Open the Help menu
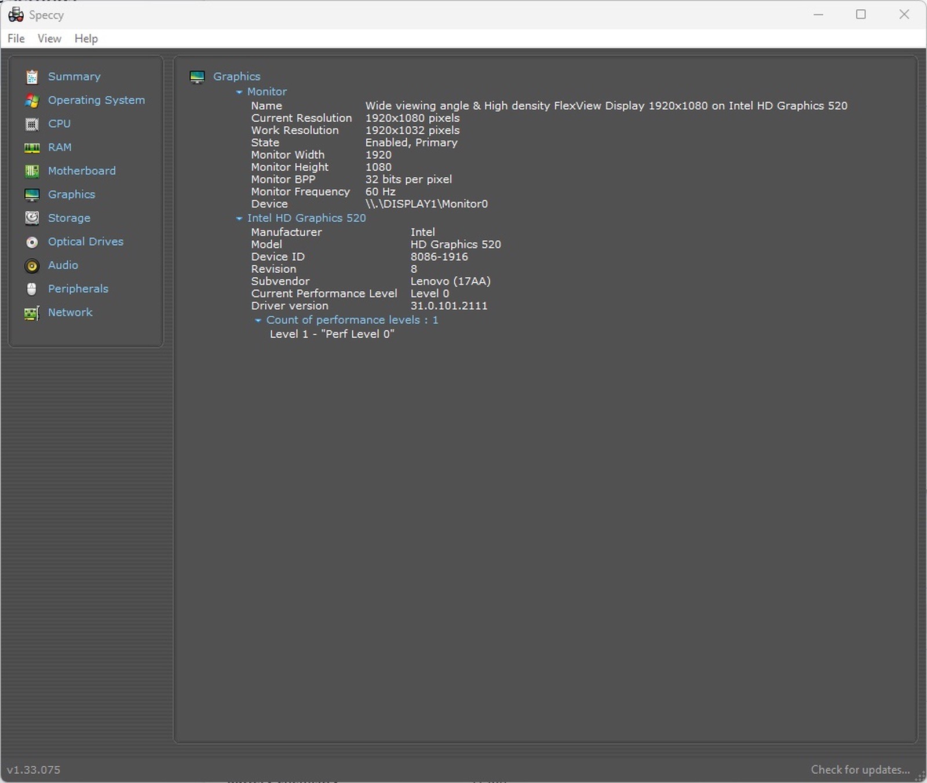This screenshot has width=927, height=783. coord(86,39)
